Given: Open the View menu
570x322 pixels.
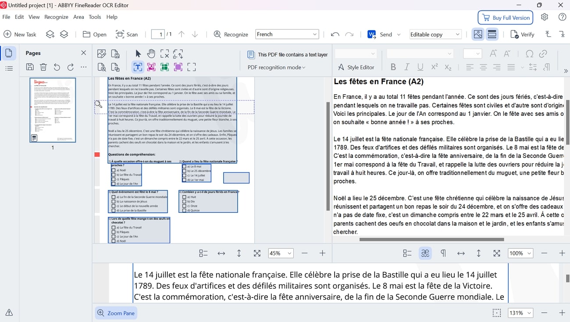Looking at the screenshot, I should click(34, 17).
